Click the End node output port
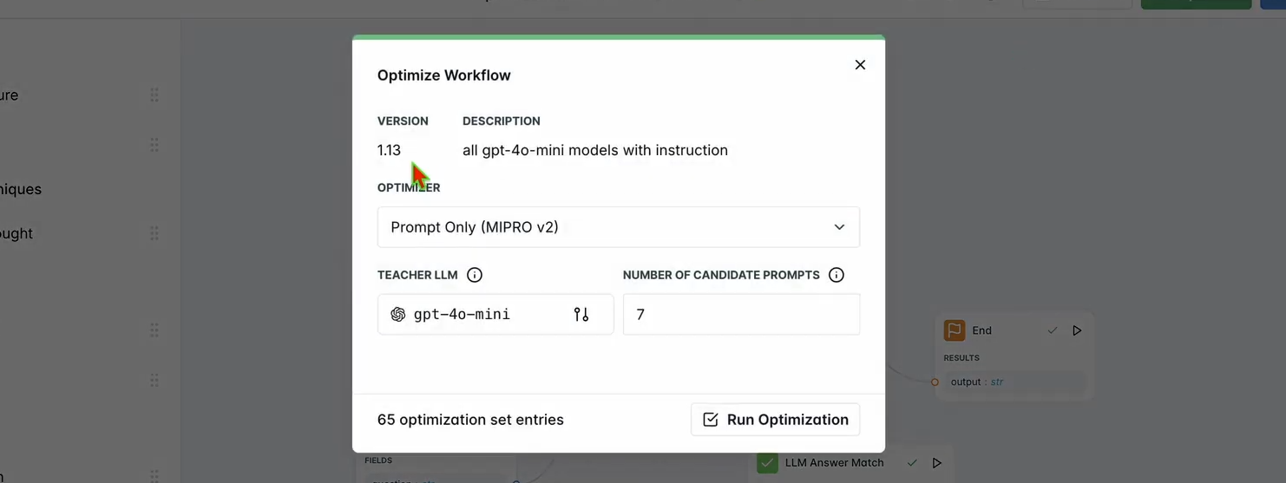Viewport: 1286px width, 483px height. [x=935, y=382]
